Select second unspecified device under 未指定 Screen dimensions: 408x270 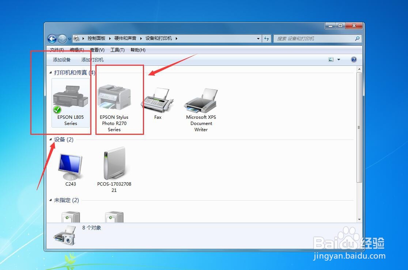[x=114, y=217]
